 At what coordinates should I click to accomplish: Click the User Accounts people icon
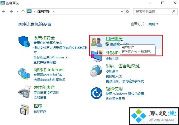[97, 42]
